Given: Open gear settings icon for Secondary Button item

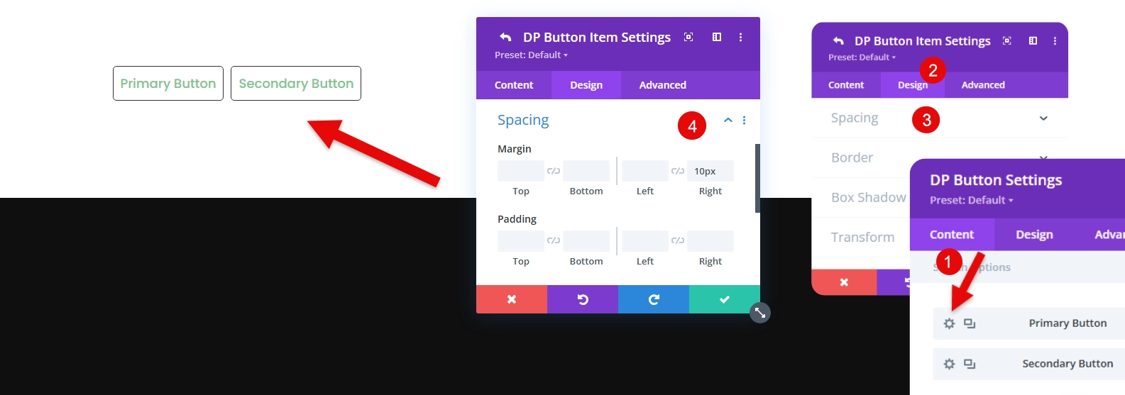Looking at the screenshot, I should [x=949, y=364].
